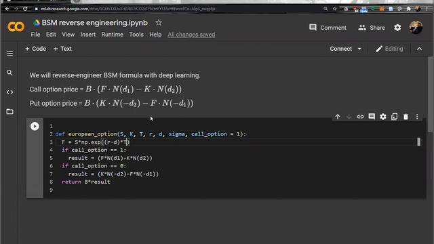Click code line result = (F*N(d1)-K*N(d2))
The width and height of the screenshot is (434, 244).
click(110, 158)
